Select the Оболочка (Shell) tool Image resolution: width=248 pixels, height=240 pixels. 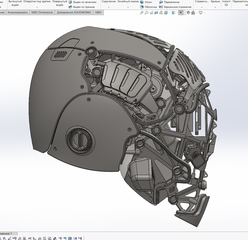pos(148,7)
